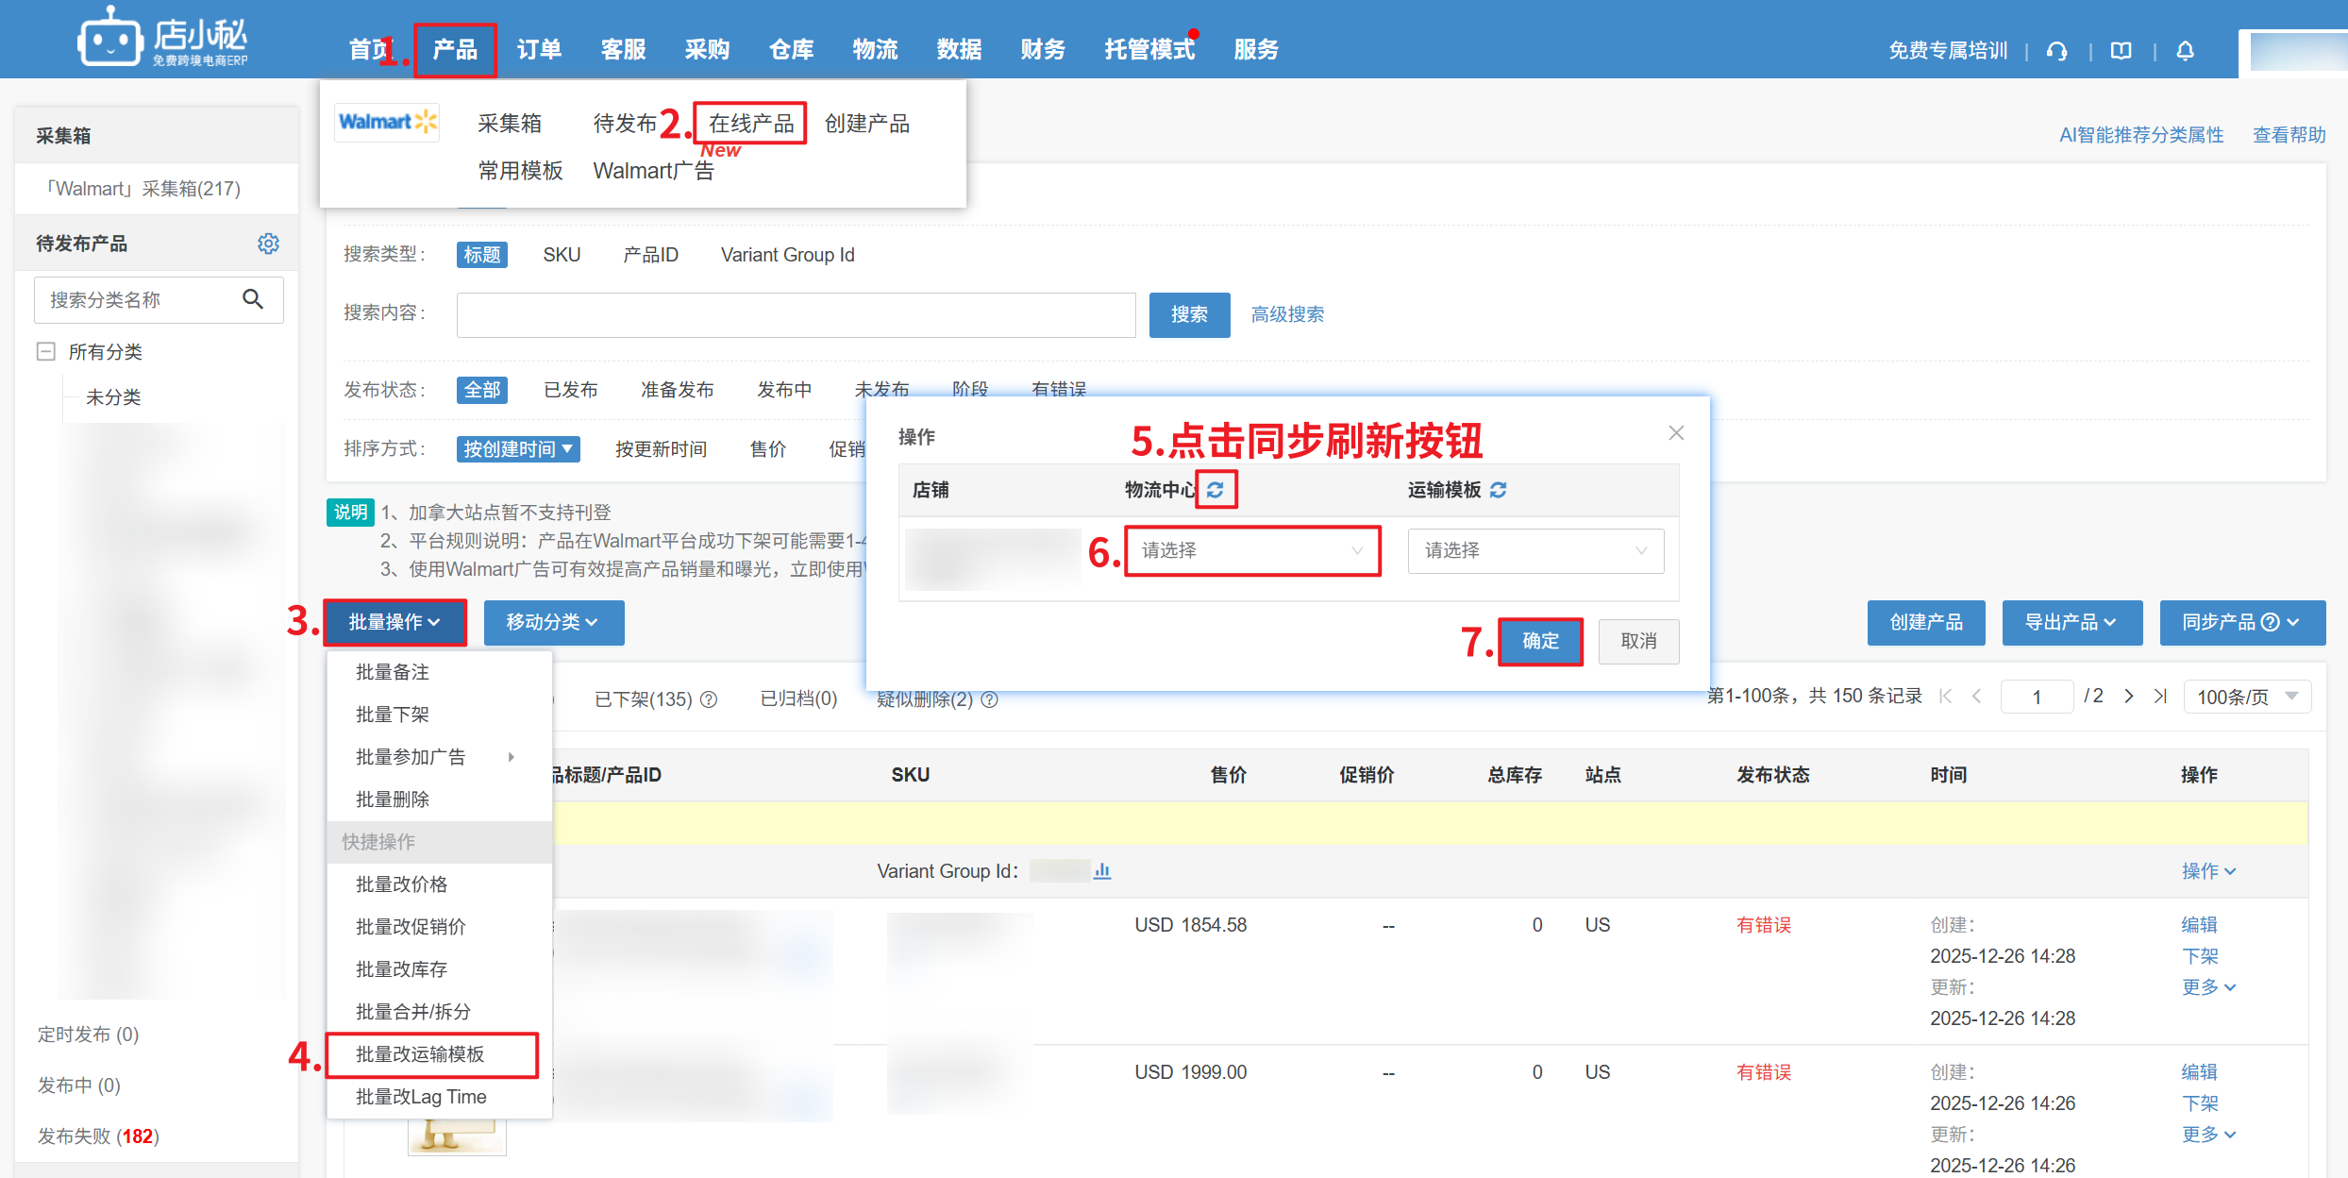
Task: Click the headset customer support icon
Action: point(2057,51)
